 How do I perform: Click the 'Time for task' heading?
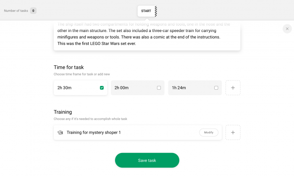click(x=68, y=67)
